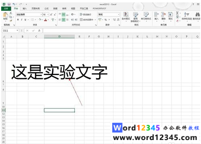
Task: Select the Format Painter brush
Action: coord(11,20)
